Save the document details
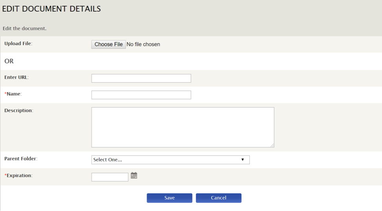 point(169,198)
